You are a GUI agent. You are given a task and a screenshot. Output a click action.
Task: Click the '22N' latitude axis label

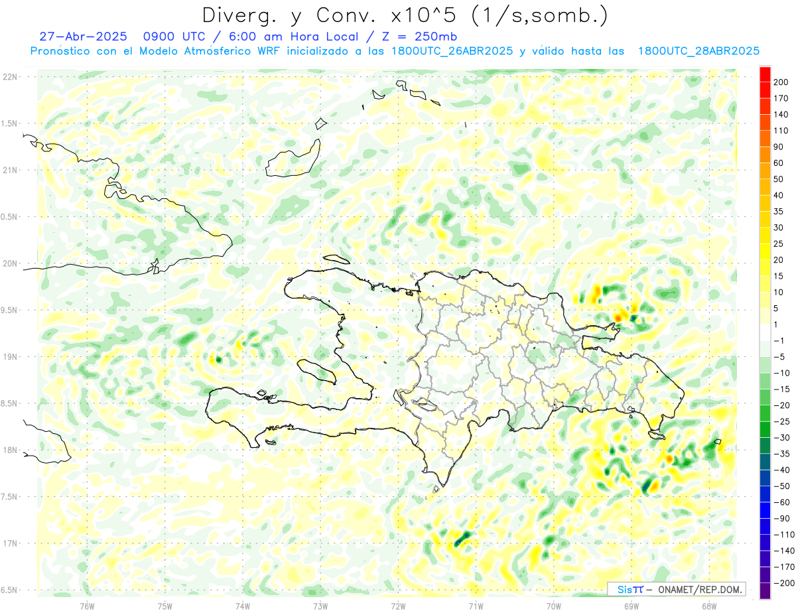[10, 77]
